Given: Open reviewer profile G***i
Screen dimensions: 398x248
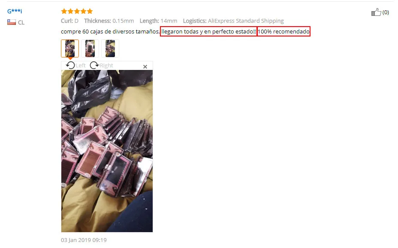Looking at the screenshot, I should point(15,11).
